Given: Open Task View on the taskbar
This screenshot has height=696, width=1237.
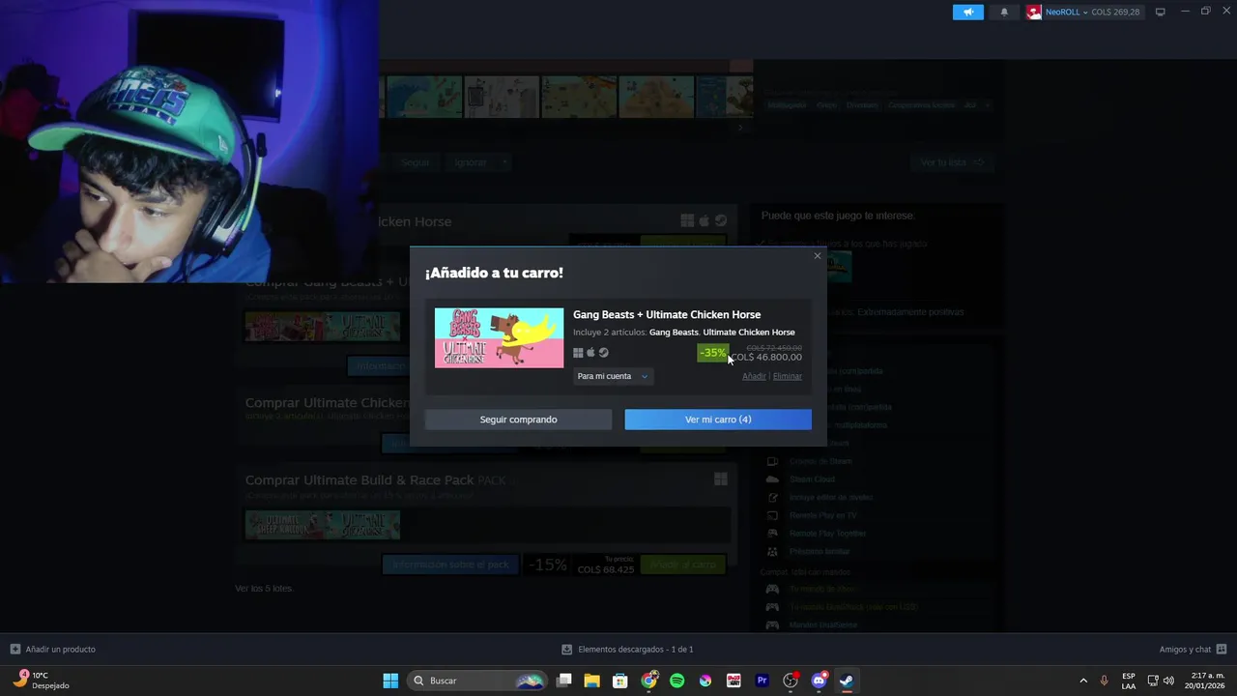Looking at the screenshot, I should pyautogui.click(x=564, y=681).
